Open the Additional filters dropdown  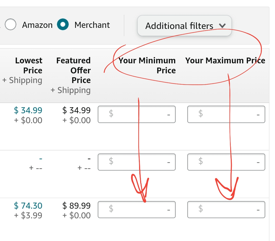[184, 25]
